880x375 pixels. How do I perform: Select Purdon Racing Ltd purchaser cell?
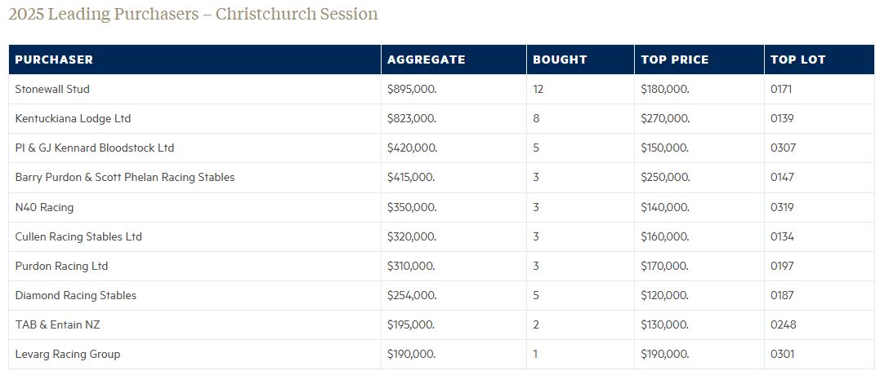(x=61, y=266)
